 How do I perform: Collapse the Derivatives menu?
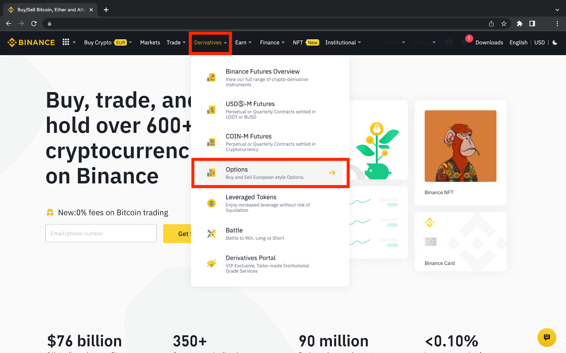(x=210, y=42)
